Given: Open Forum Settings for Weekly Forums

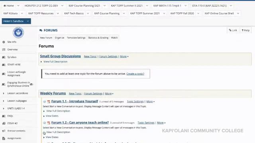Looking at the screenshot, I should [93, 94].
